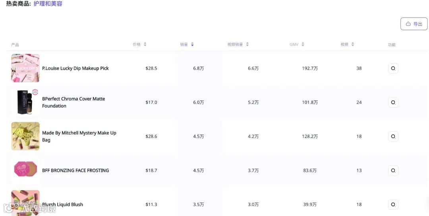The height and width of the screenshot is (216, 429).
Task: Click the Made By Mitchell bag thumbnail
Action: 25,136
